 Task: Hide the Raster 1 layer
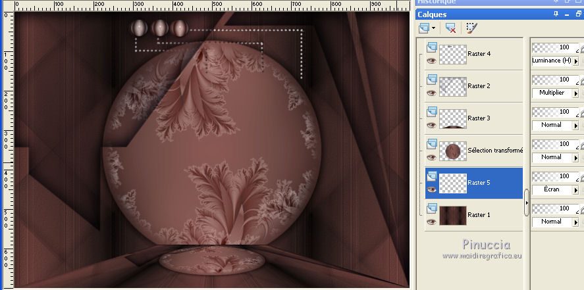coord(432,222)
